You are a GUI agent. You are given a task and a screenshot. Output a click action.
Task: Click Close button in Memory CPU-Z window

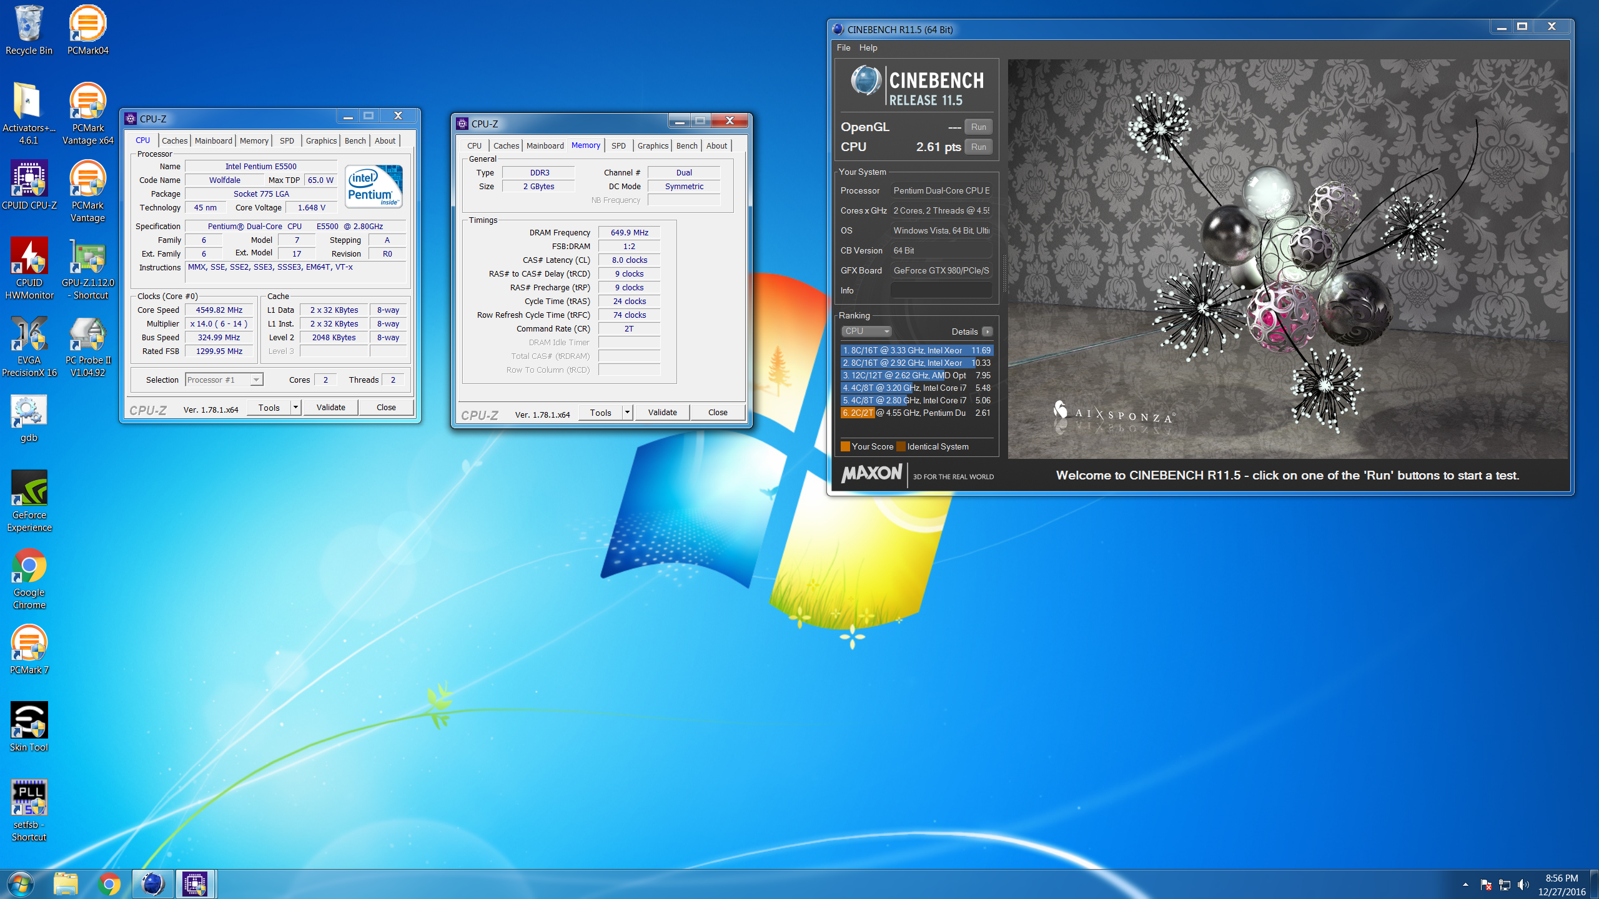[718, 413]
